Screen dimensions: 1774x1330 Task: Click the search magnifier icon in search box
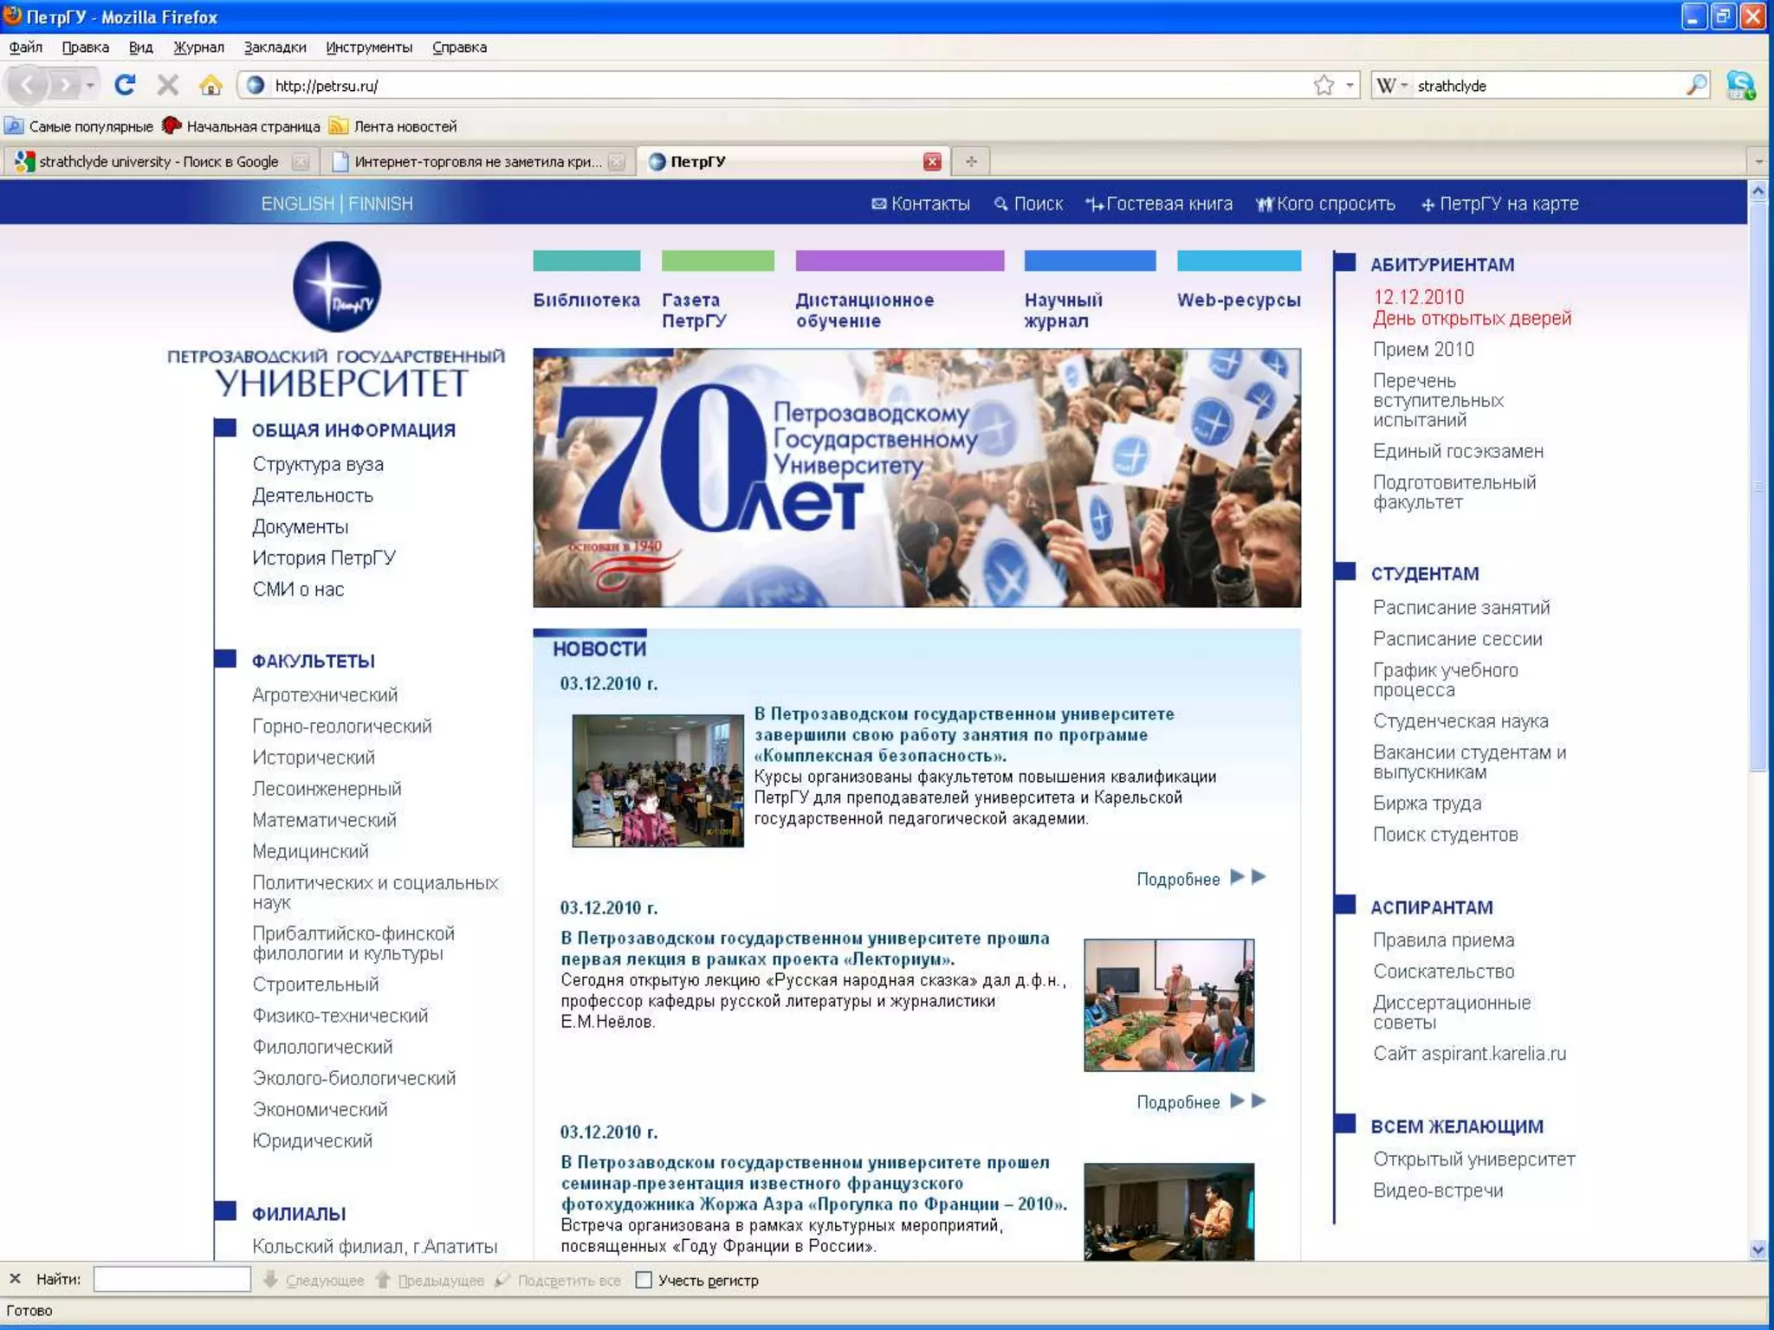pos(1695,85)
